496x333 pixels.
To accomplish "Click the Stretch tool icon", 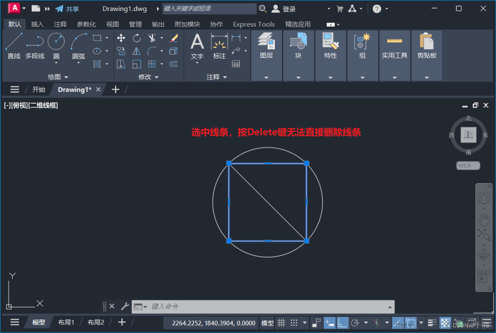I will pos(121,64).
